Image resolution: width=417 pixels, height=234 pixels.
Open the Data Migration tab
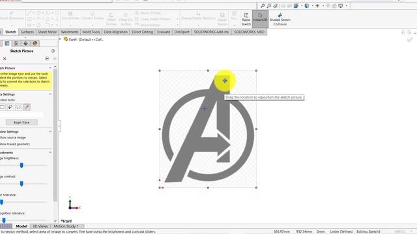116,32
